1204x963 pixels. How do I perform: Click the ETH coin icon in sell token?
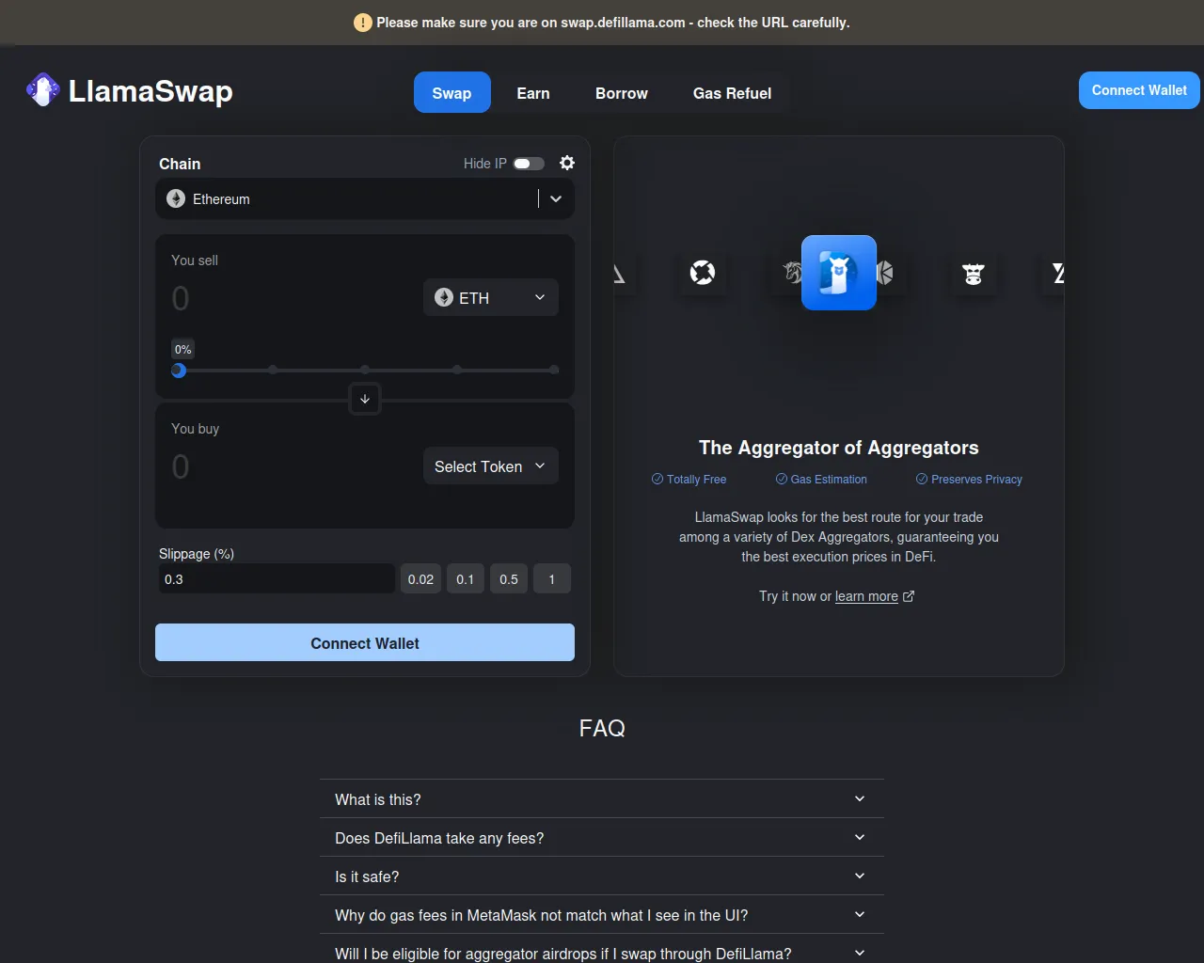click(444, 297)
